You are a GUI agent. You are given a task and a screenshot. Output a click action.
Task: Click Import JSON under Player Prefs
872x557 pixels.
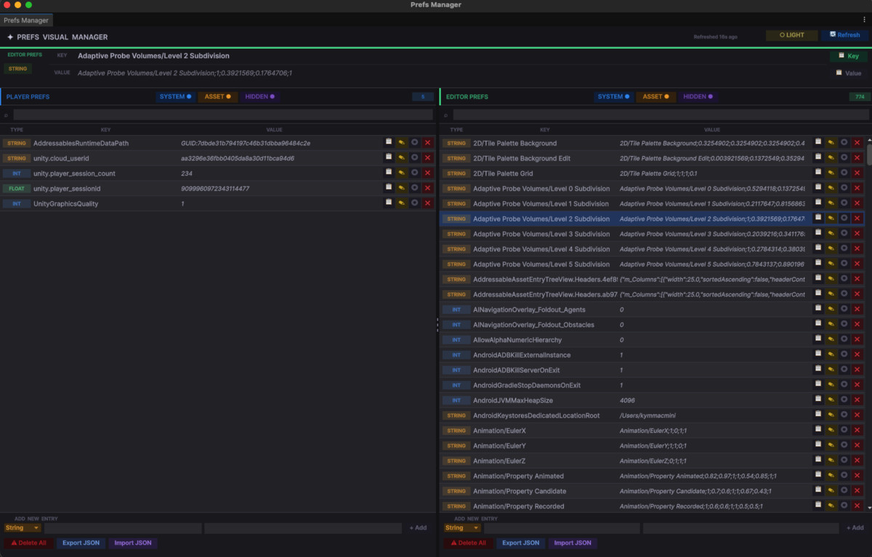pos(133,542)
